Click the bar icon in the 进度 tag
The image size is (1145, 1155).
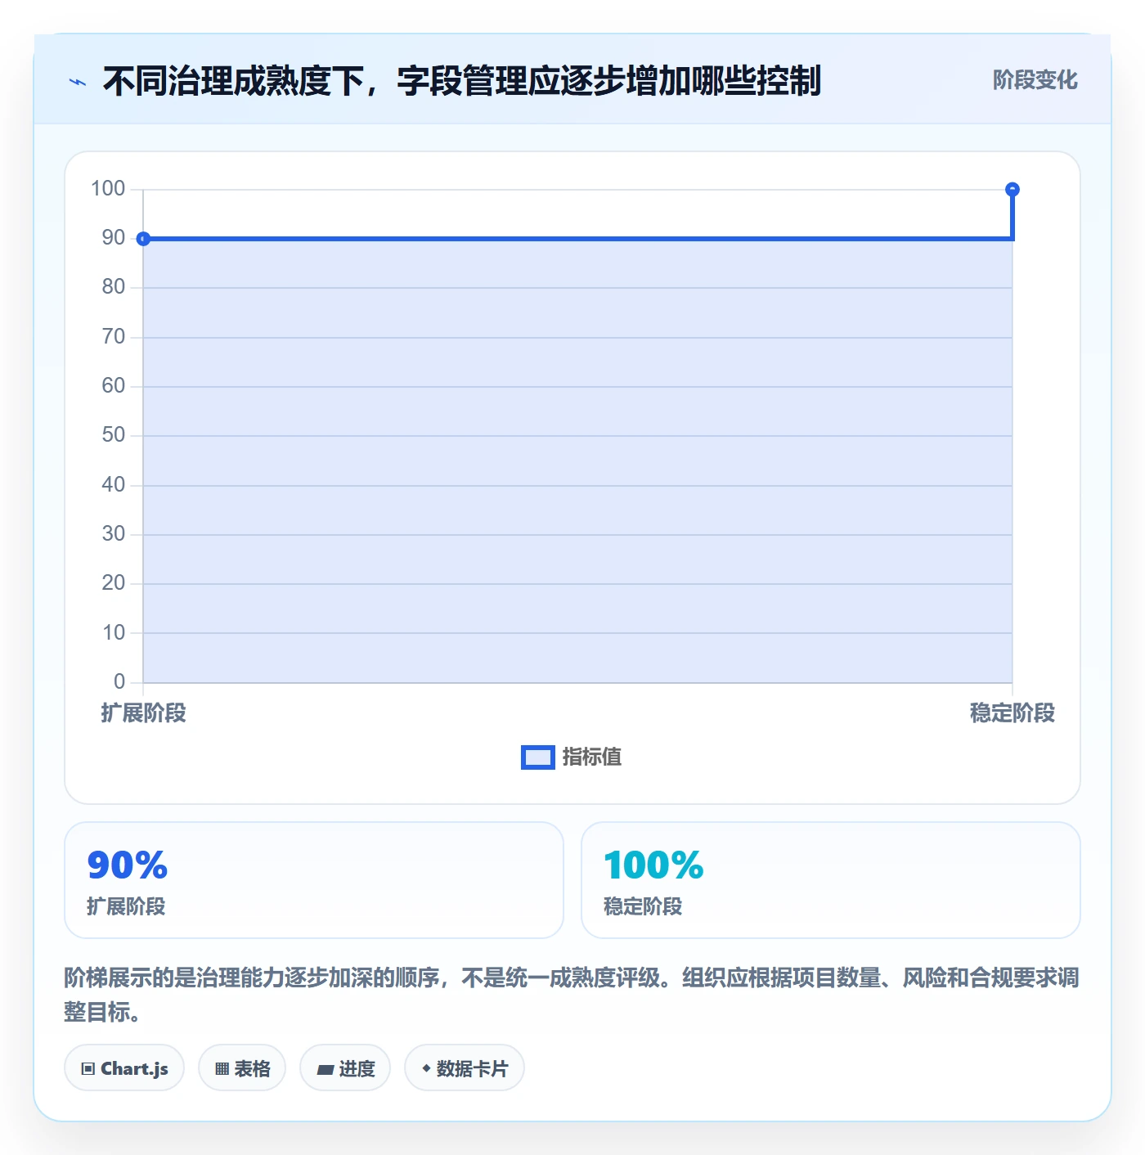tap(325, 1069)
